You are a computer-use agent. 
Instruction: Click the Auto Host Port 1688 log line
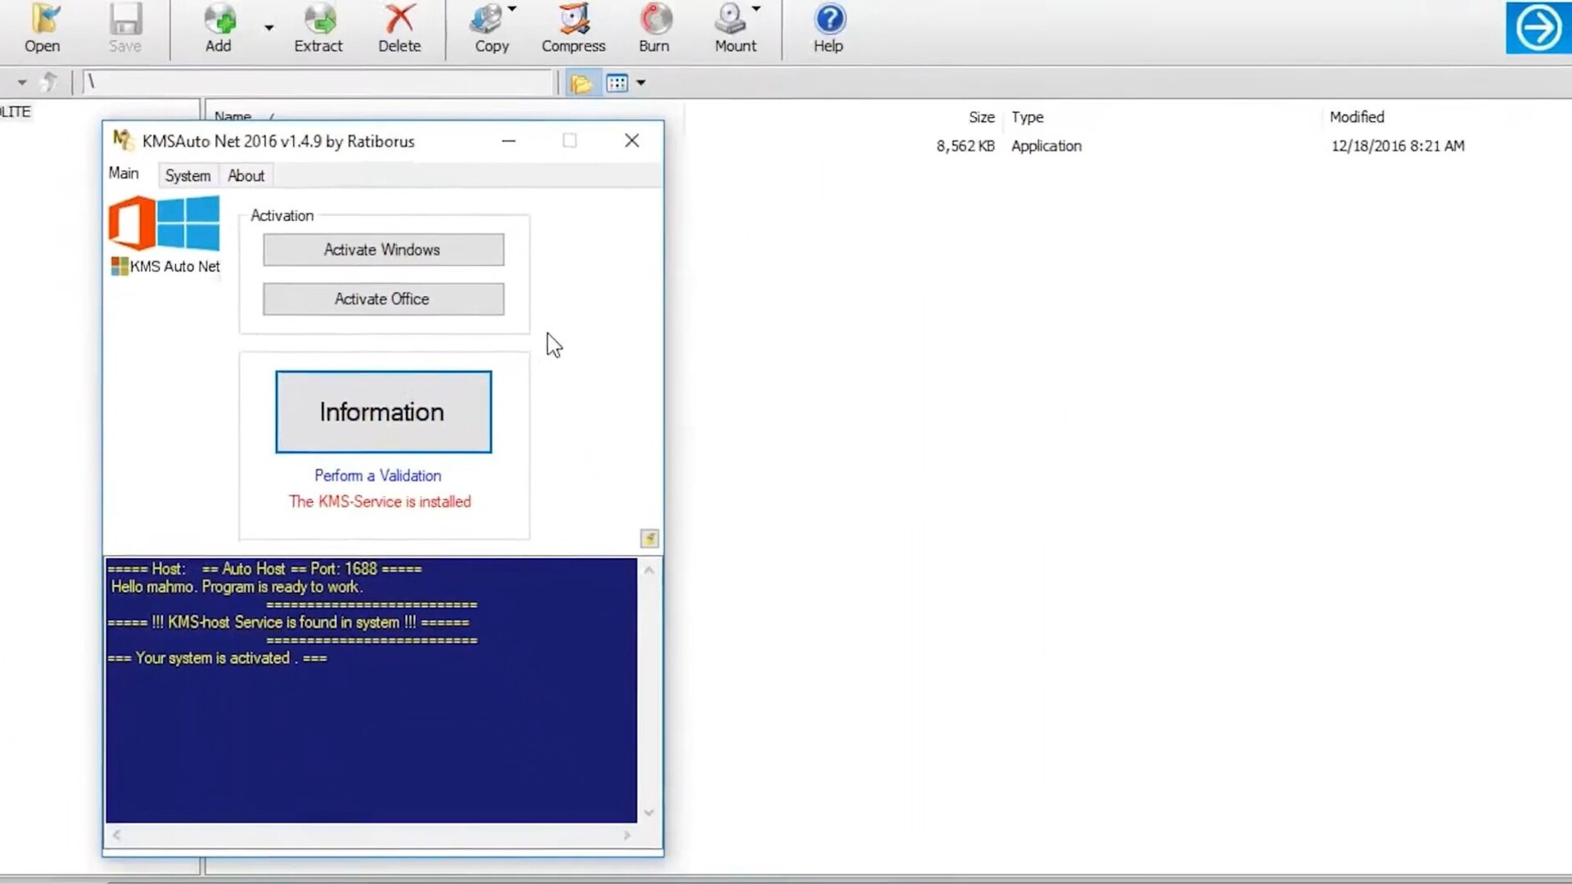pyautogui.click(x=264, y=569)
